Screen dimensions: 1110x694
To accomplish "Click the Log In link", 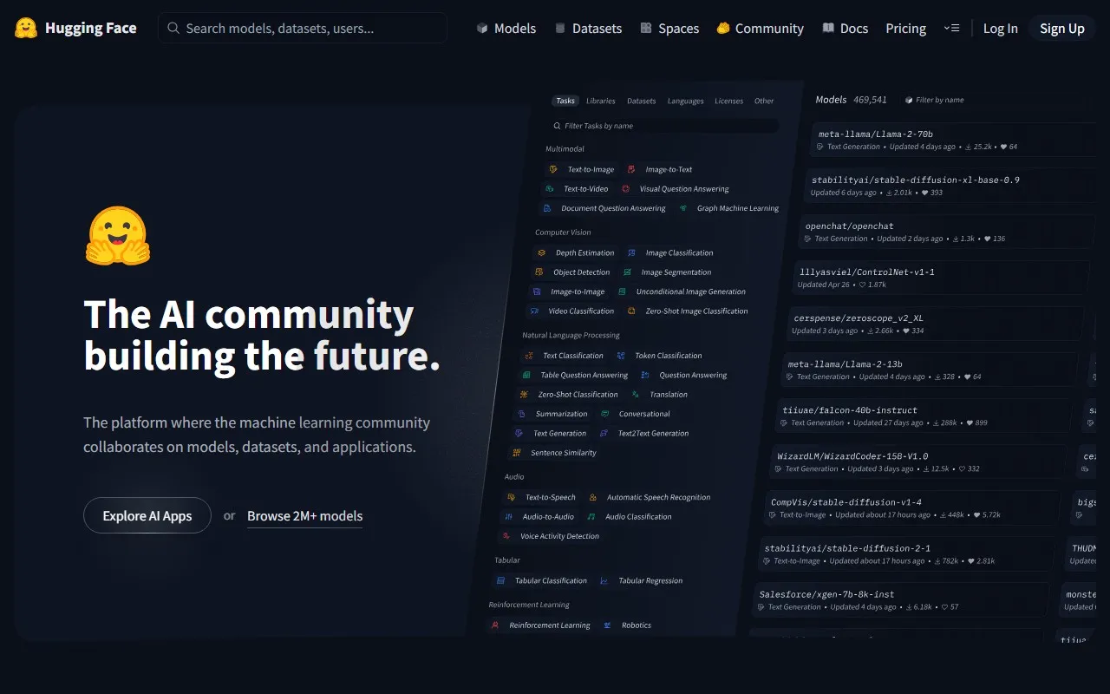I will pos(1000,29).
